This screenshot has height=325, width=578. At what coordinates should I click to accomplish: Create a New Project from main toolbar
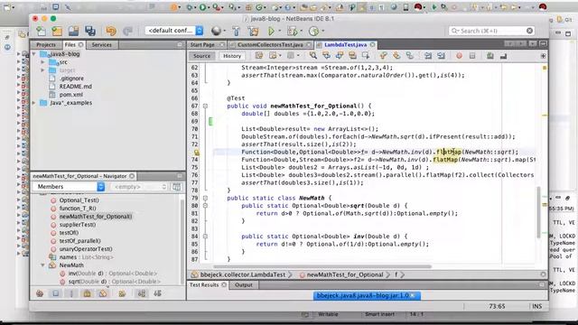click(57, 32)
